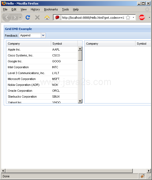This screenshot has height=180, width=152.
Task: Click the left grid vertical scrollbar thumb
Action: [80, 56]
